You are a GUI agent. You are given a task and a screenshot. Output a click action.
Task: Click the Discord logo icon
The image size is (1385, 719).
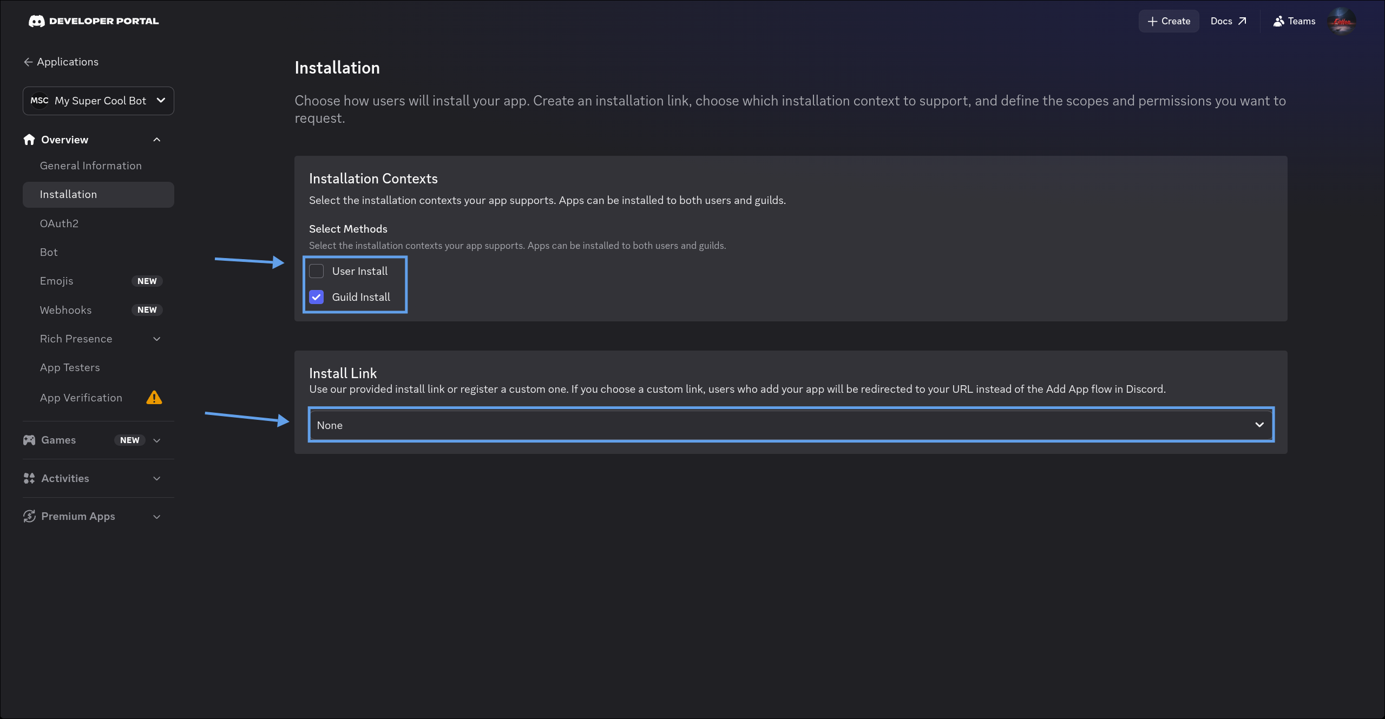click(x=36, y=21)
